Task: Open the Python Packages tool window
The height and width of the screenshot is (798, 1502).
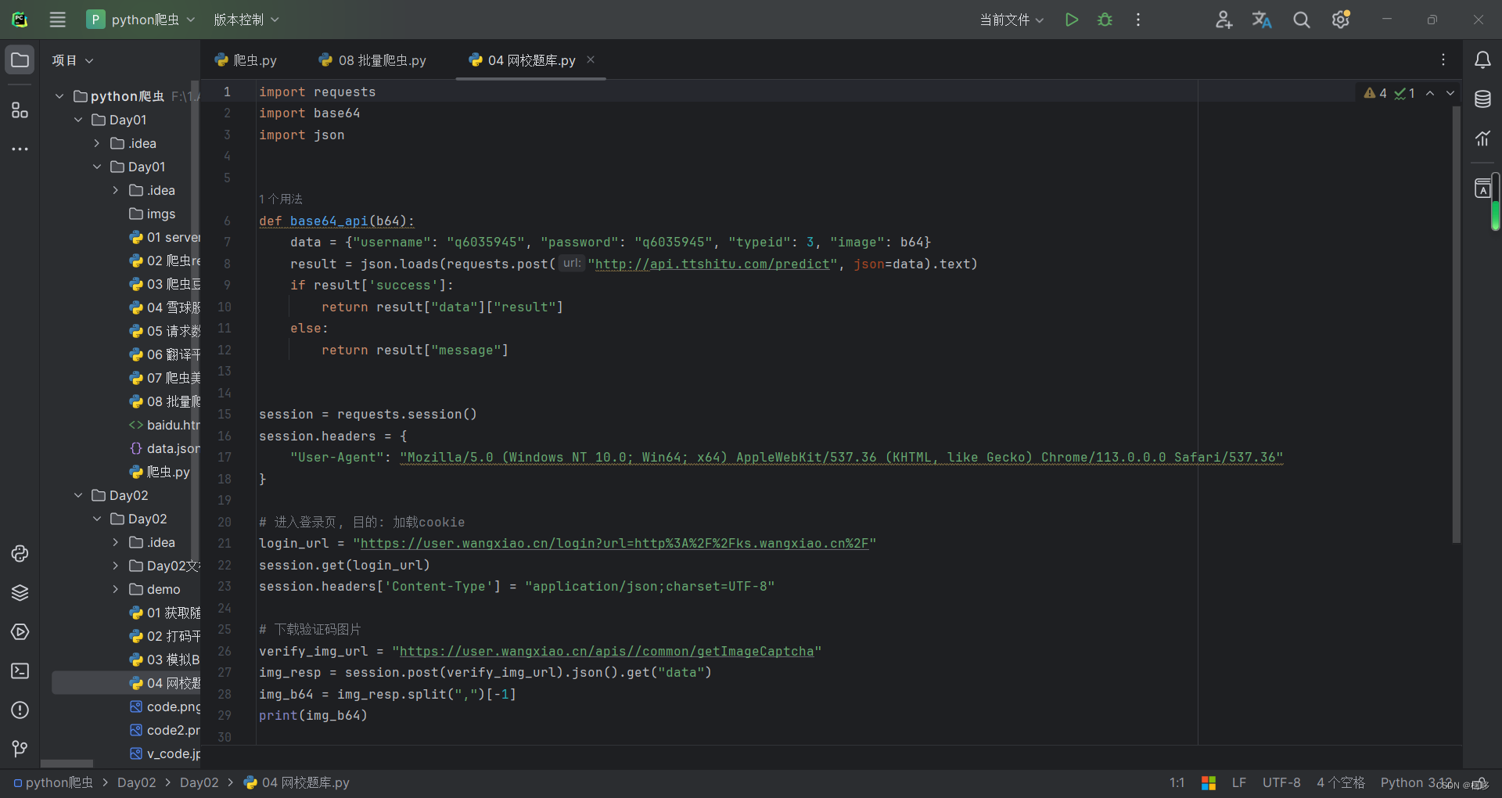Action: pyautogui.click(x=20, y=593)
